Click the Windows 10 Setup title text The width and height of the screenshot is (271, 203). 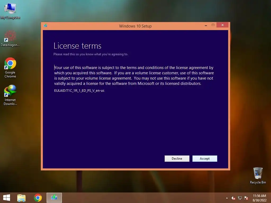(x=135, y=26)
